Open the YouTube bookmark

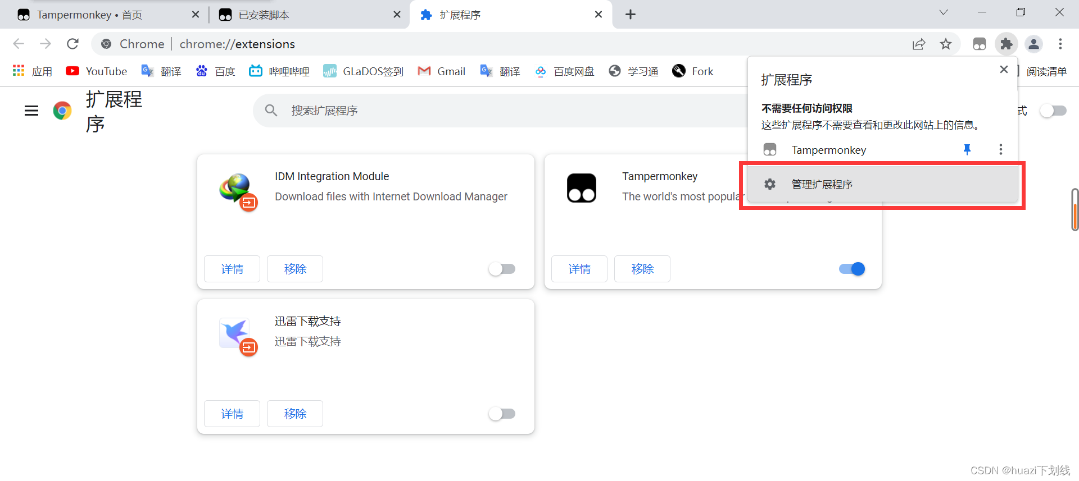coord(96,71)
